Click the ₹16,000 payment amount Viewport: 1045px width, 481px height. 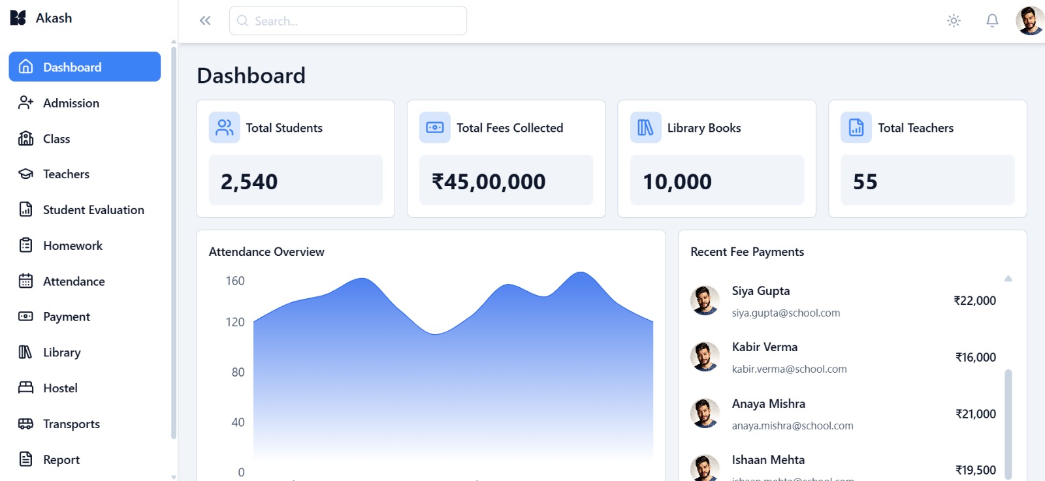(976, 358)
